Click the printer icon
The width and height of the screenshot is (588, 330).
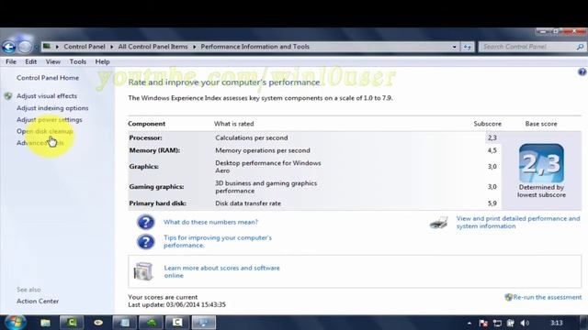pyautogui.click(x=438, y=222)
